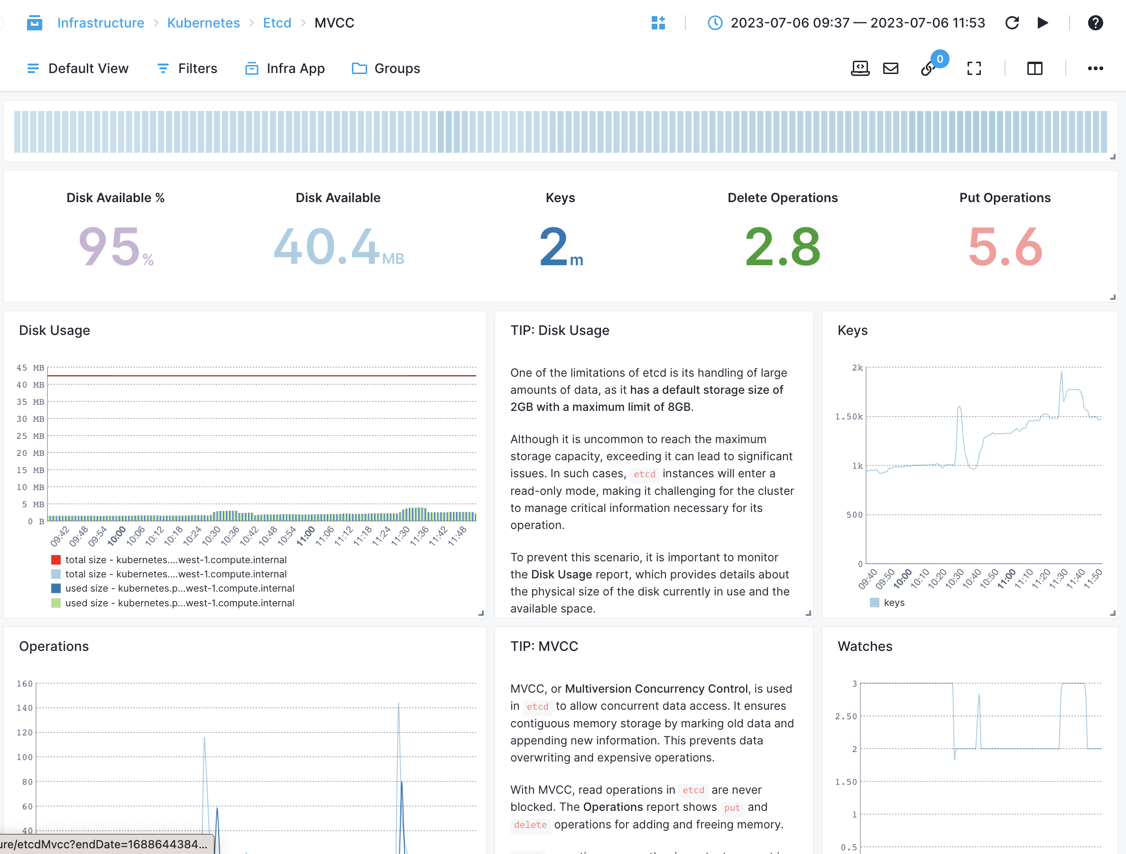Toggle dark blue used size legend entry
1126x854 pixels.
click(173, 588)
